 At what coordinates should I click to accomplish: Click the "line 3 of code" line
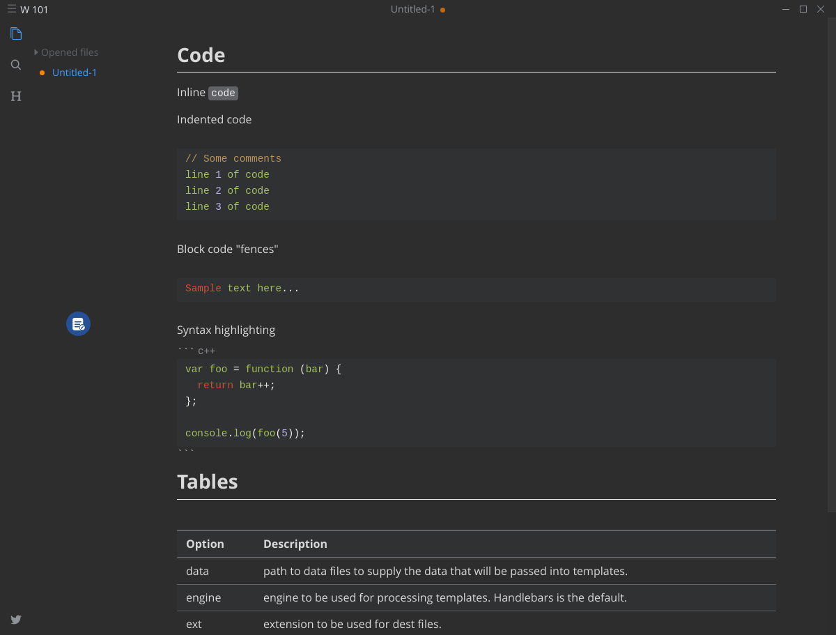click(x=227, y=207)
